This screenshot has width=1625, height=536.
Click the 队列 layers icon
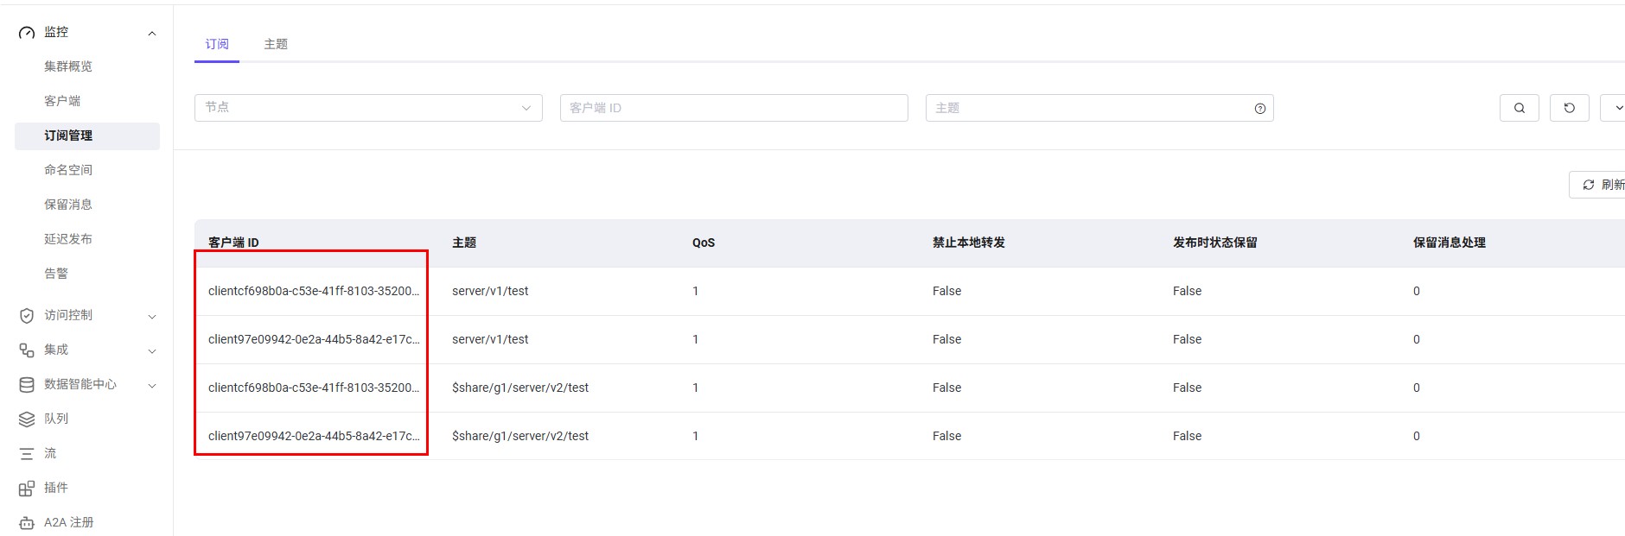(x=27, y=419)
